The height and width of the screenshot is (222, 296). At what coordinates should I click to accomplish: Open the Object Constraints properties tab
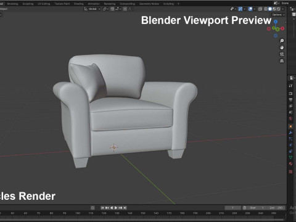click(x=290, y=151)
